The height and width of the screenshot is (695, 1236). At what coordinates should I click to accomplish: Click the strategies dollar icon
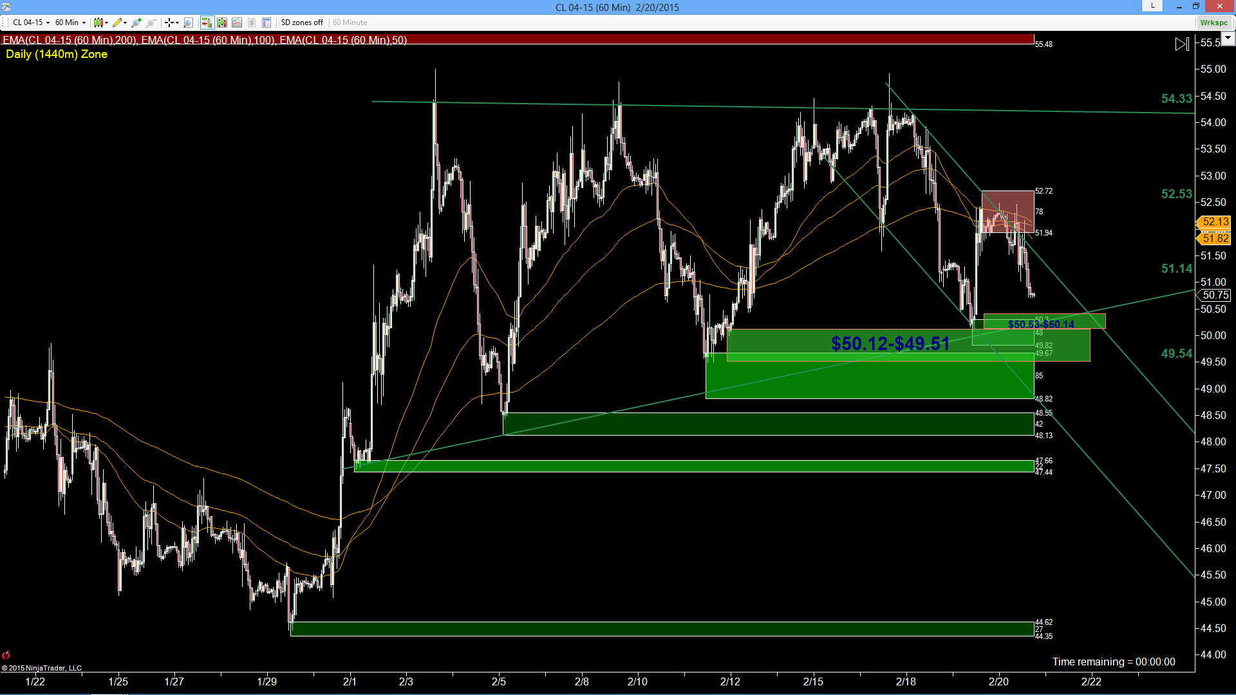point(252,23)
